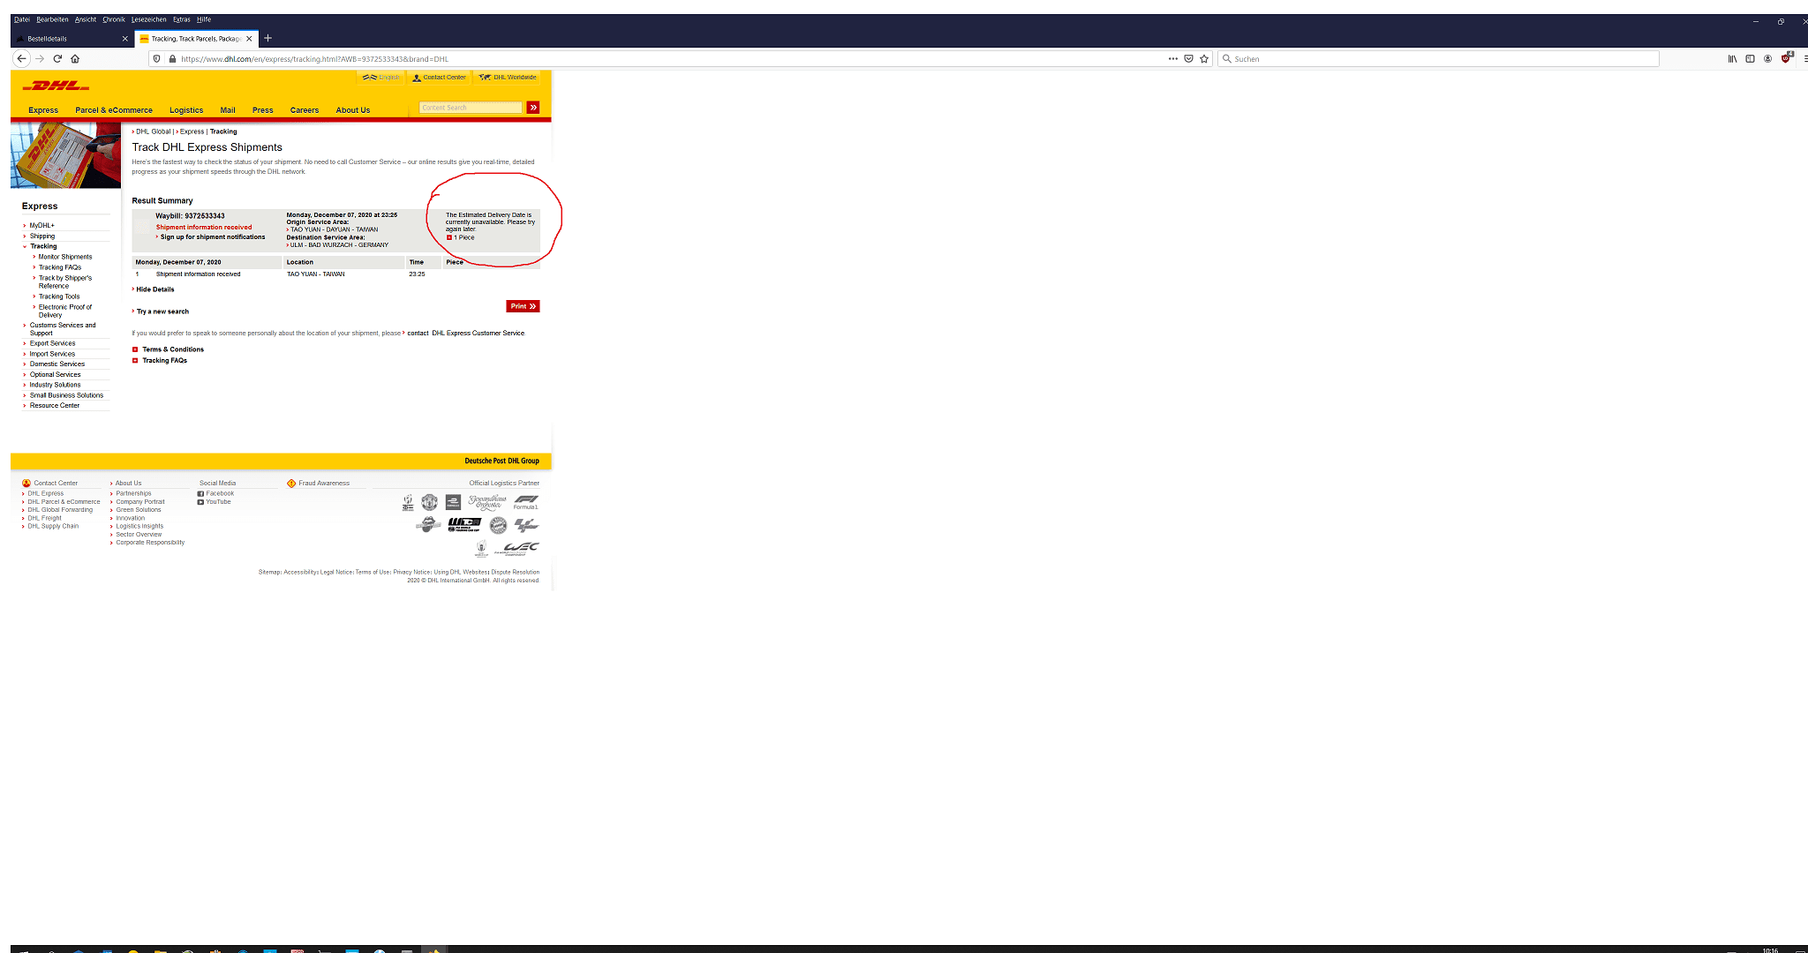
Task: Click the Content Search input field
Action: [x=471, y=108]
